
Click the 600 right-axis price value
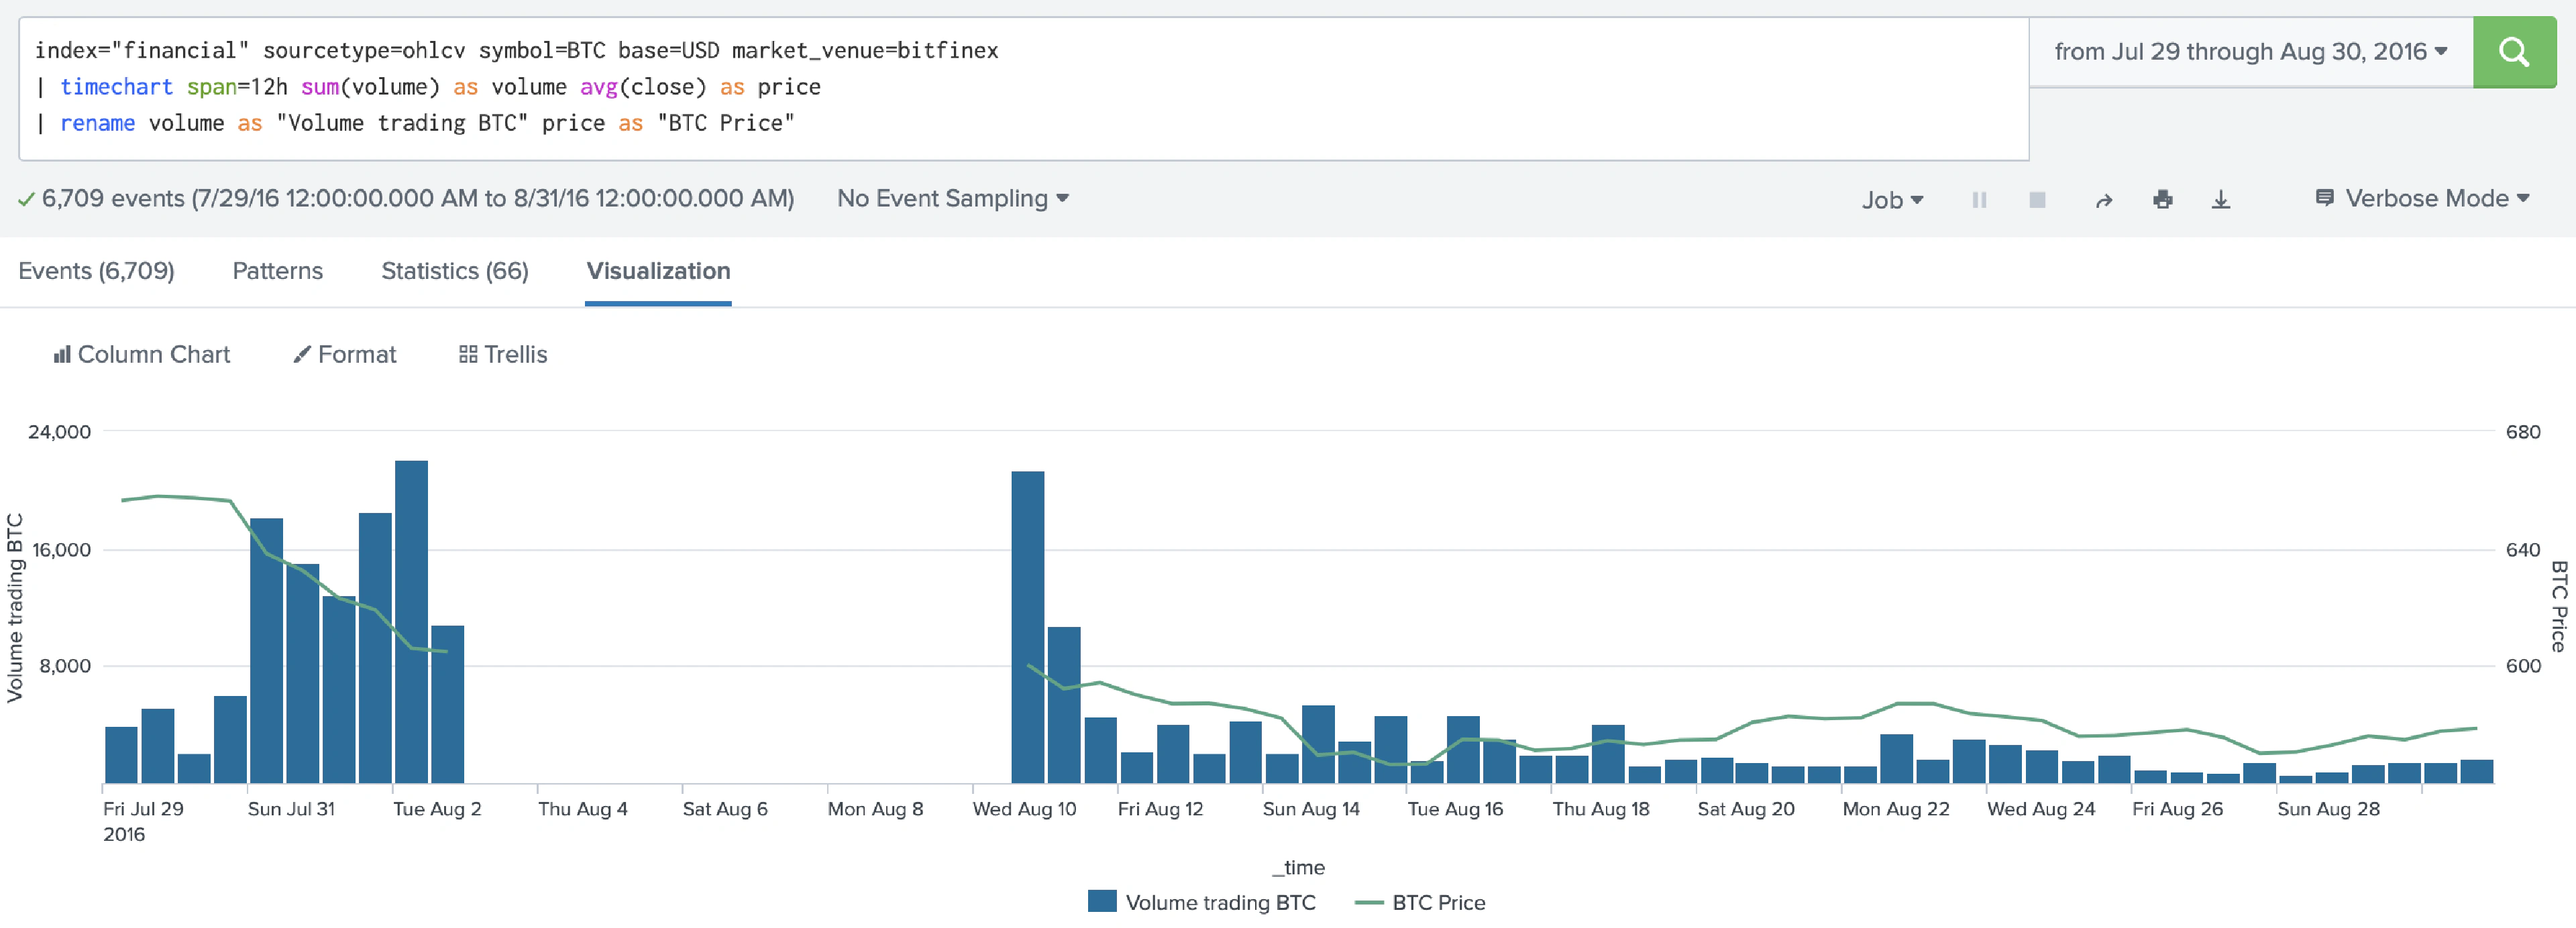point(2522,666)
